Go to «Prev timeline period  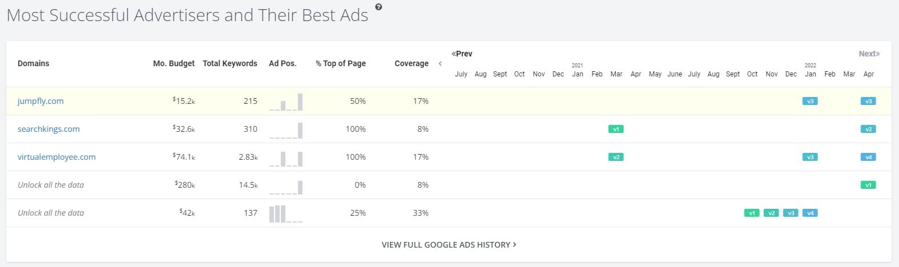[x=462, y=54]
